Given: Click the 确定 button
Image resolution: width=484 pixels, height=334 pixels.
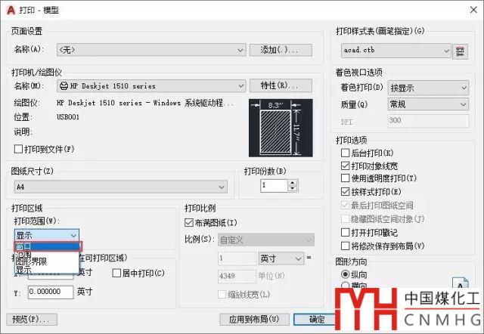Looking at the screenshot, I should click(315, 320).
